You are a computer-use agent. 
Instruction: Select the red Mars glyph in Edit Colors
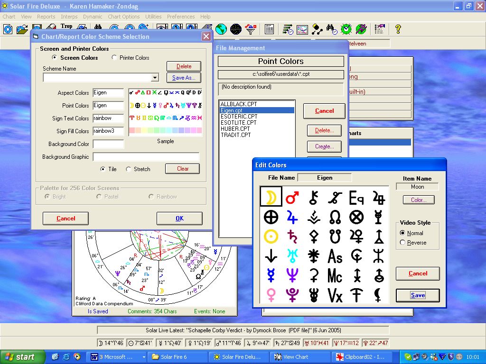pyautogui.click(x=292, y=197)
